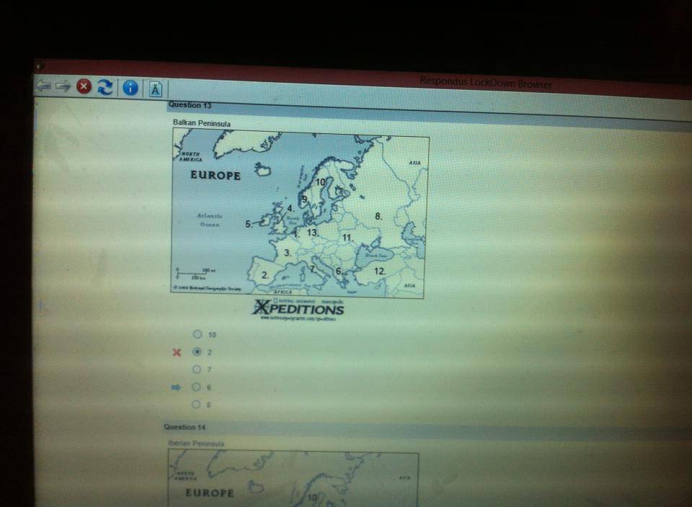This screenshot has width=692, height=507.
Task: Click the forward arrow in the browser toolbar
Action: point(63,86)
